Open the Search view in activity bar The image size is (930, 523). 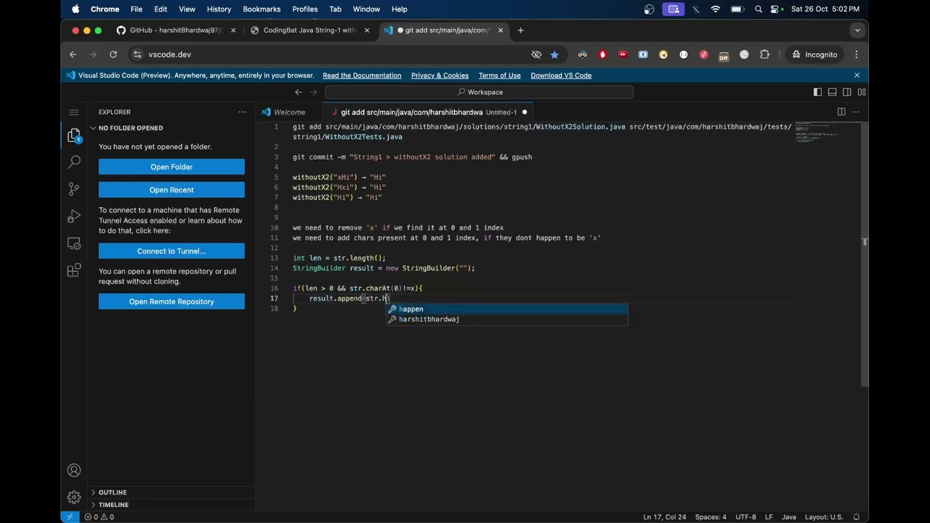tap(73, 162)
